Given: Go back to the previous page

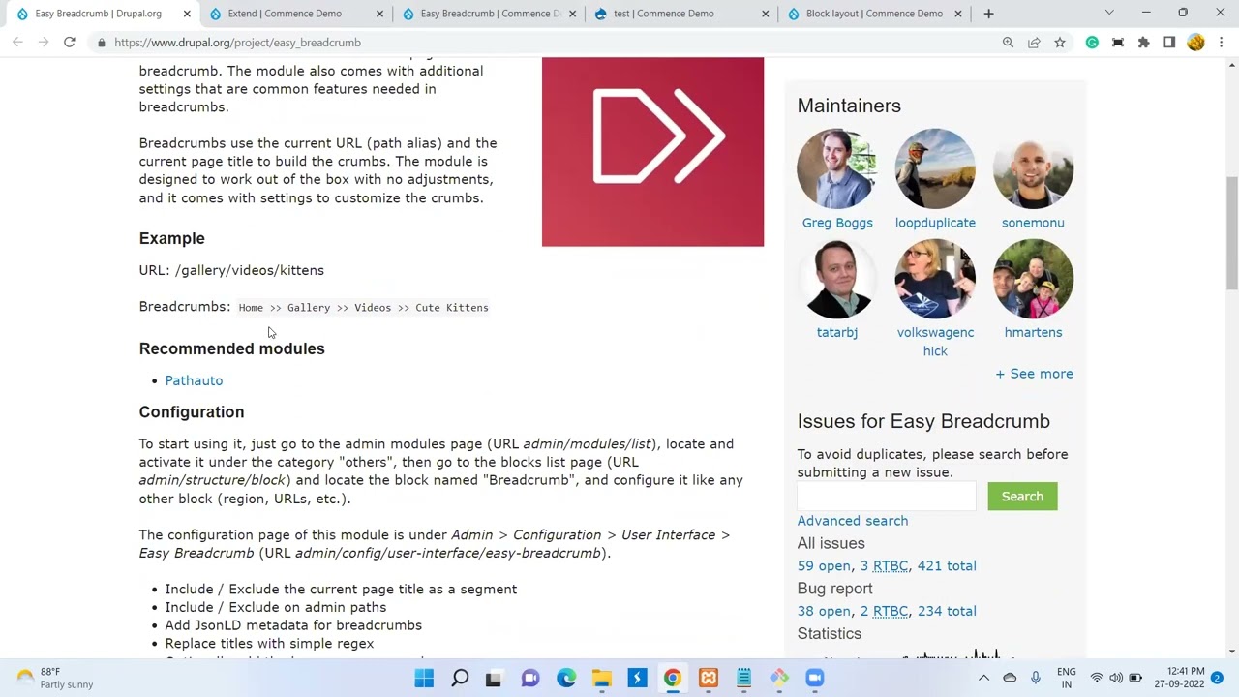Looking at the screenshot, I should click(17, 43).
